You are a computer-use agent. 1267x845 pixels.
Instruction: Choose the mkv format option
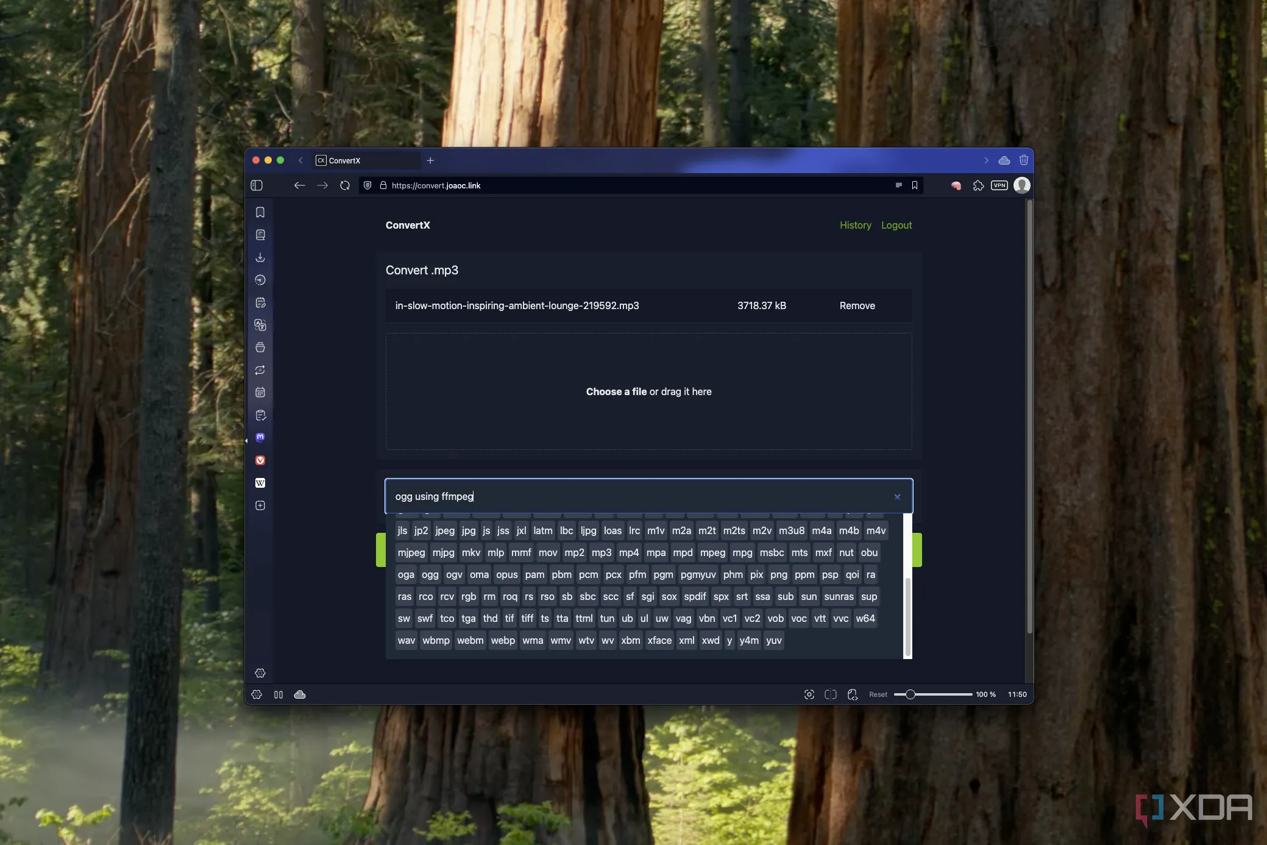tap(471, 552)
